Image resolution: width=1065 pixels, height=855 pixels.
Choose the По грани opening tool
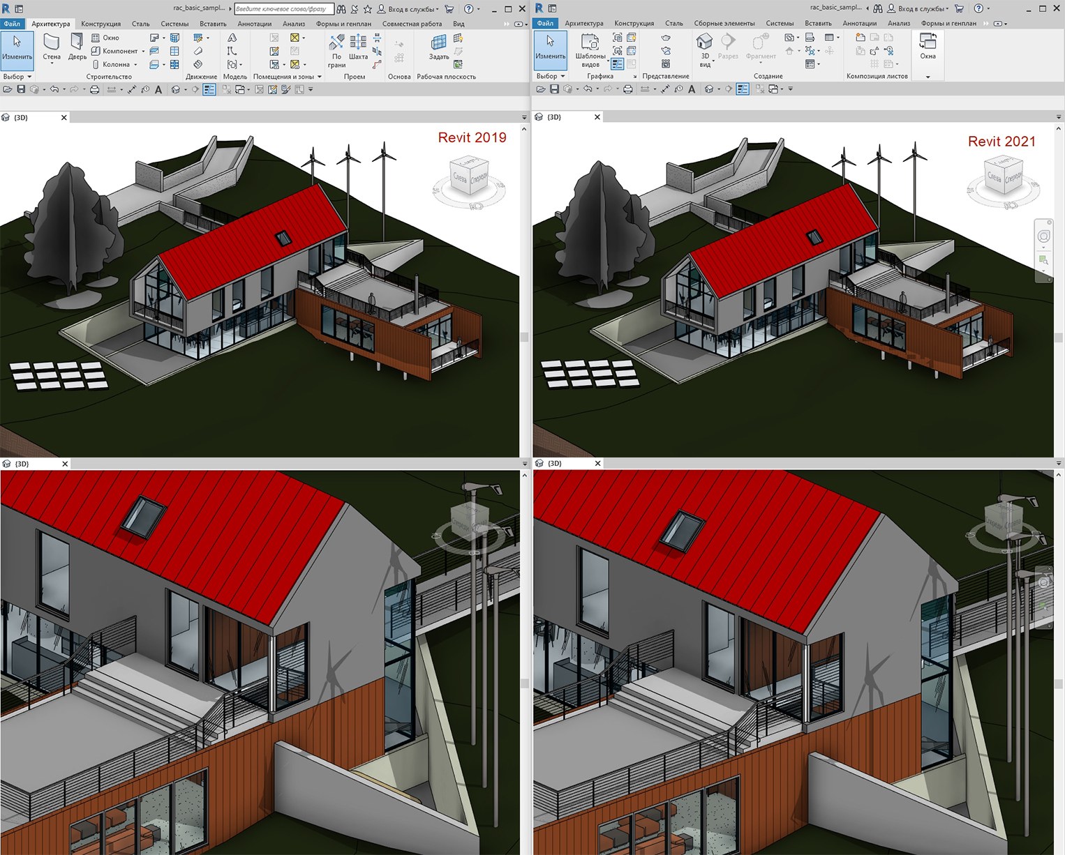click(x=336, y=50)
